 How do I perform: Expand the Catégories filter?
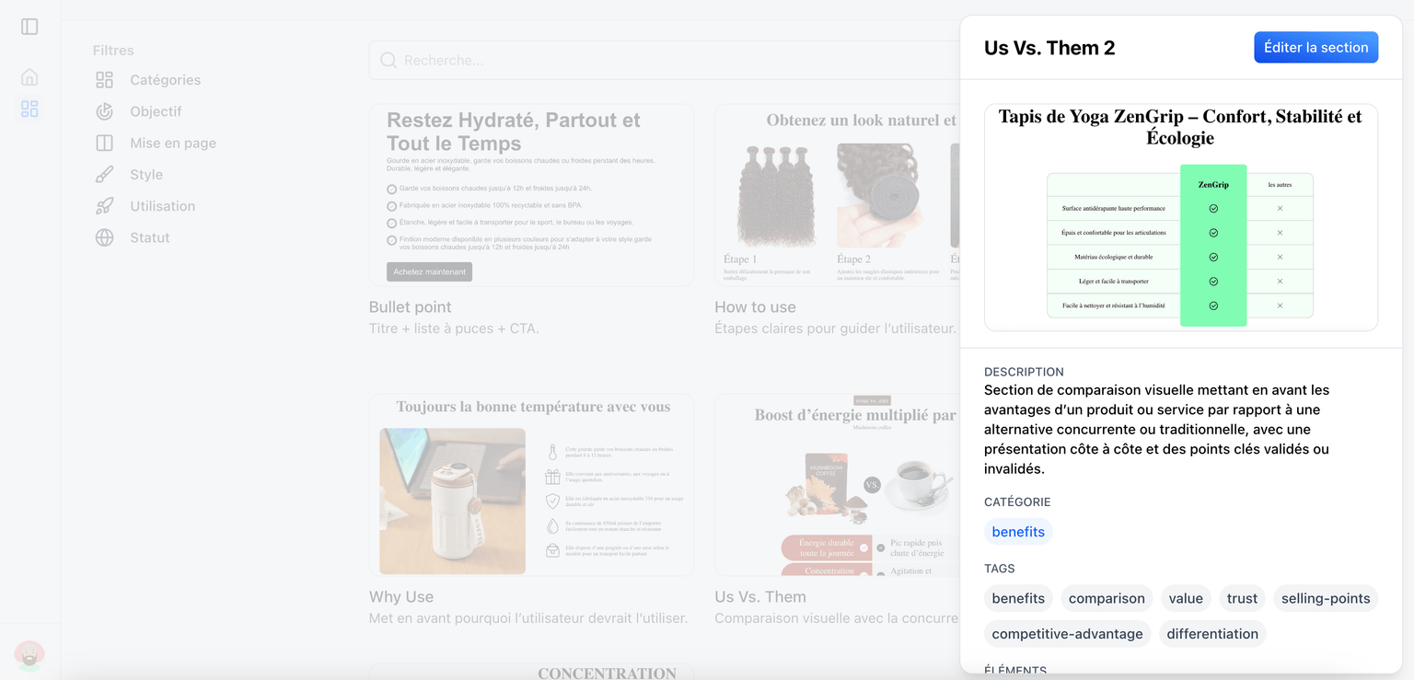(x=165, y=80)
